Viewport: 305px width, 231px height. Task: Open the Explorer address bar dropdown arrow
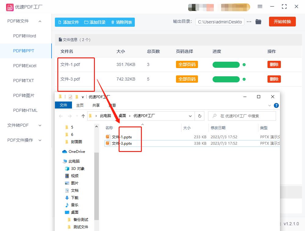tap(190, 116)
